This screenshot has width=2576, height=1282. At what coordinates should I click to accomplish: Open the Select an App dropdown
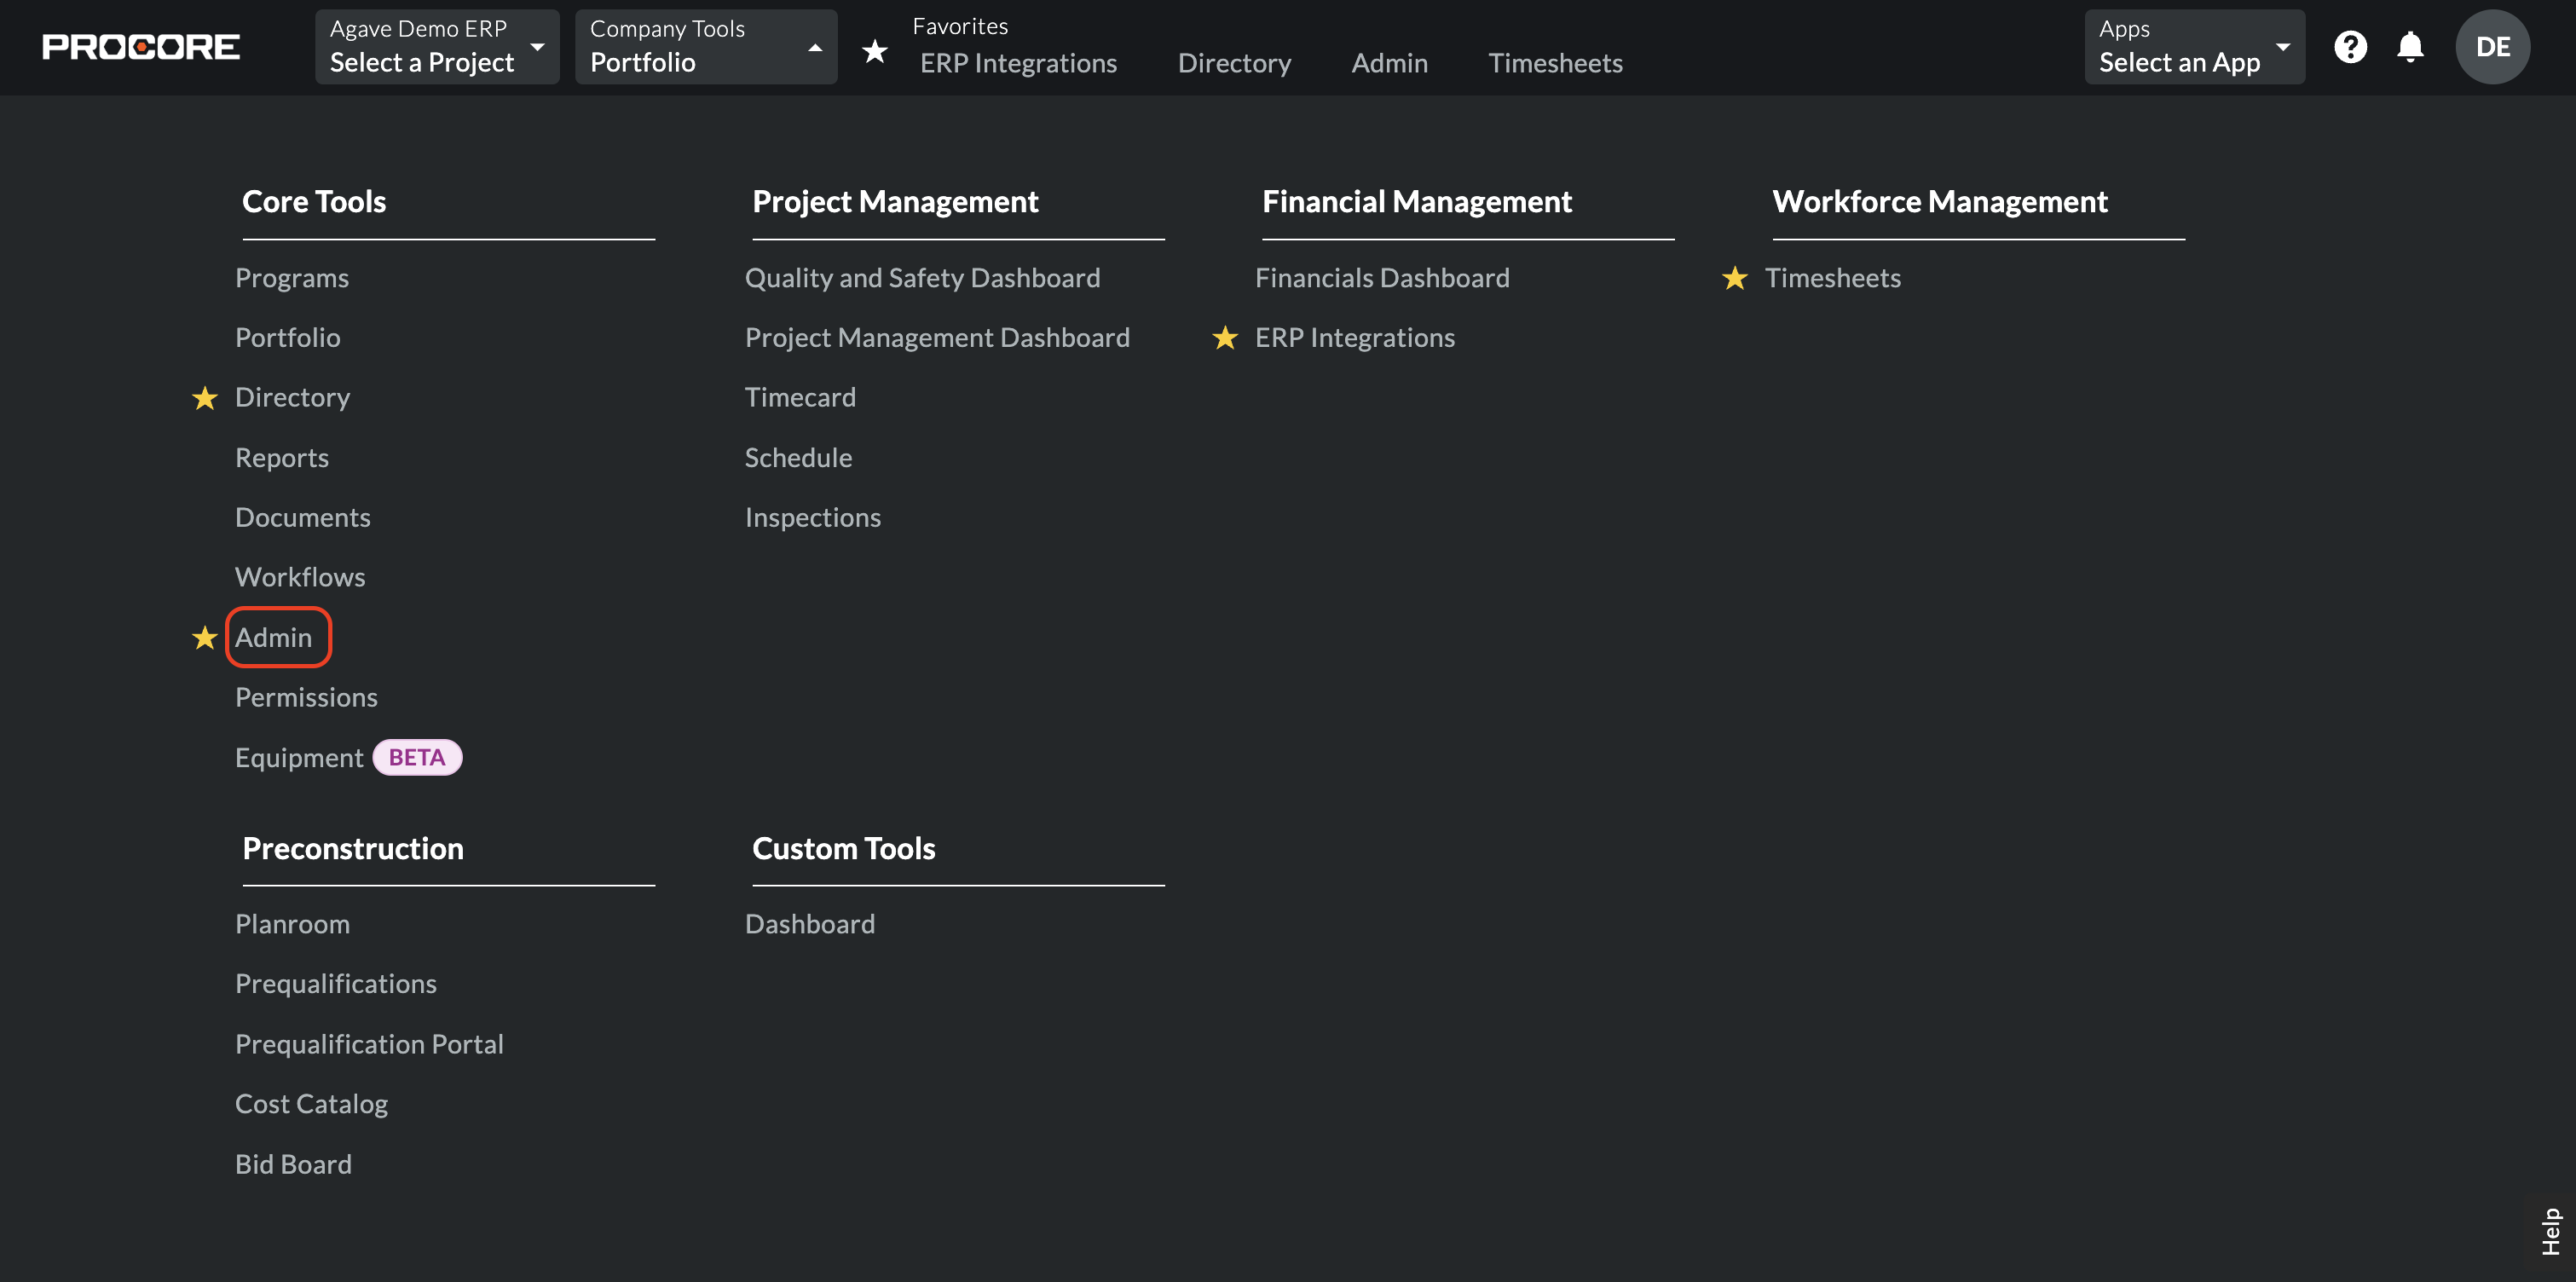[2194, 47]
